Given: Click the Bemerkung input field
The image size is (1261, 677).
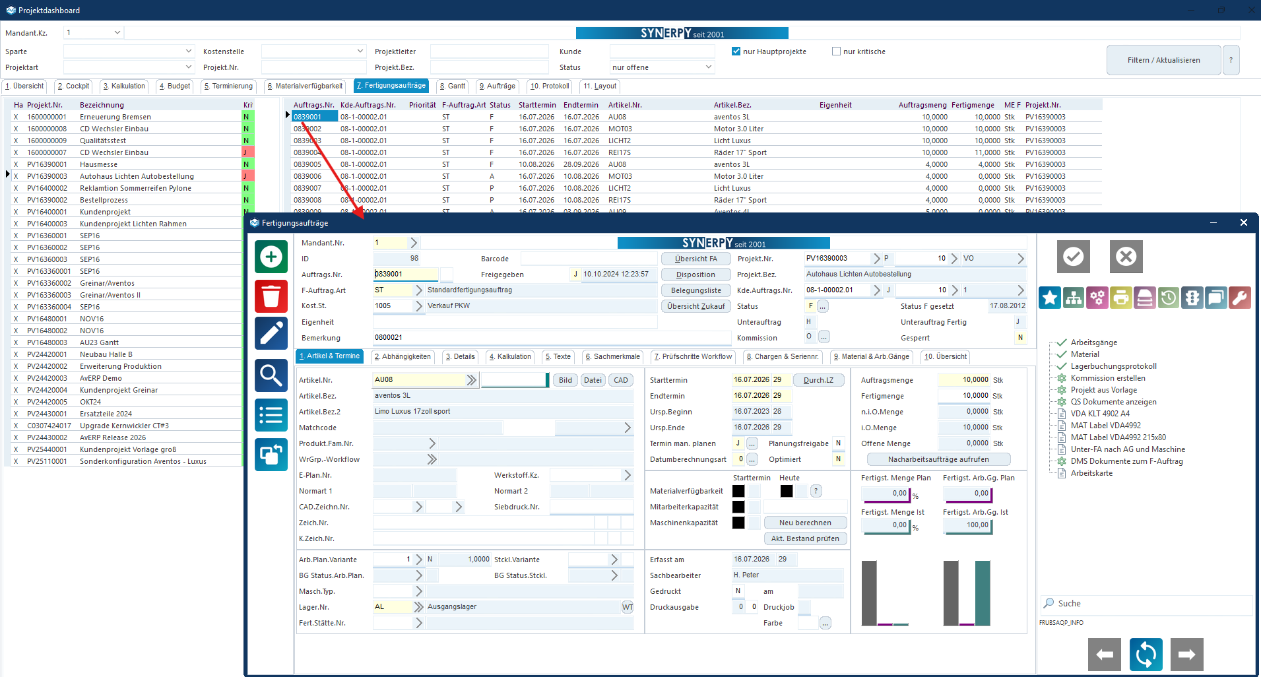Looking at the screenshot, I should tap(515, 338).
